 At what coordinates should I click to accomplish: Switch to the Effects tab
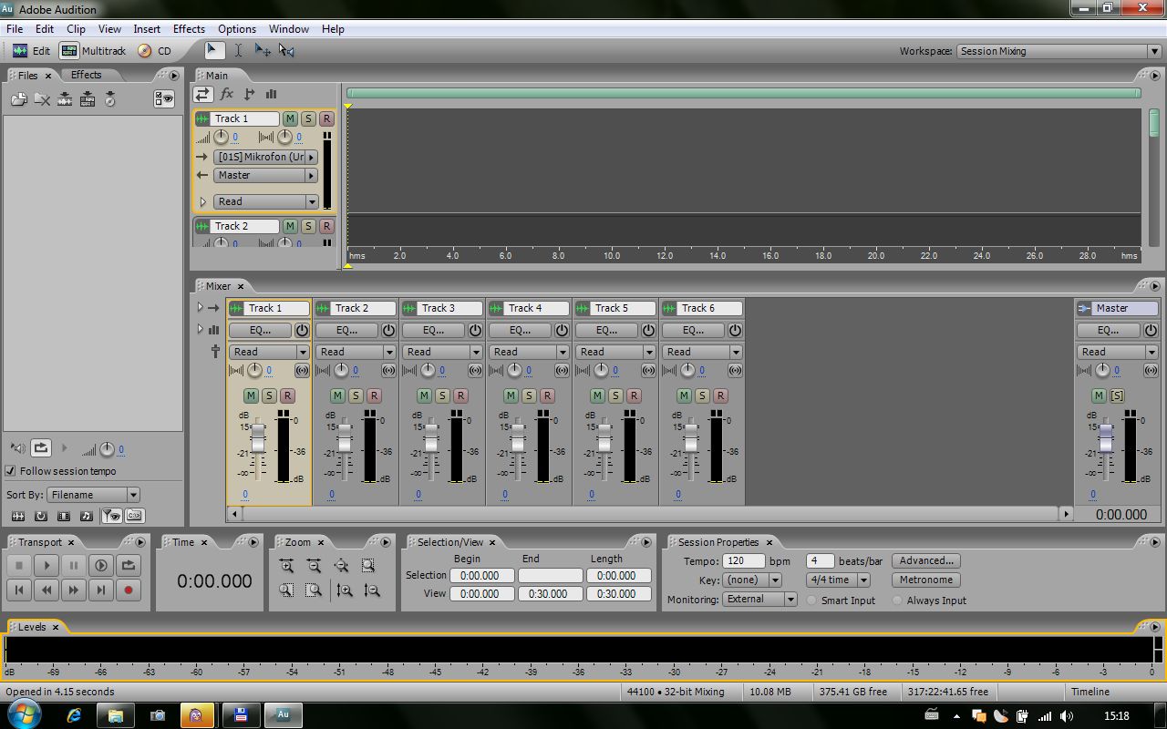click(x=87, y=75)
